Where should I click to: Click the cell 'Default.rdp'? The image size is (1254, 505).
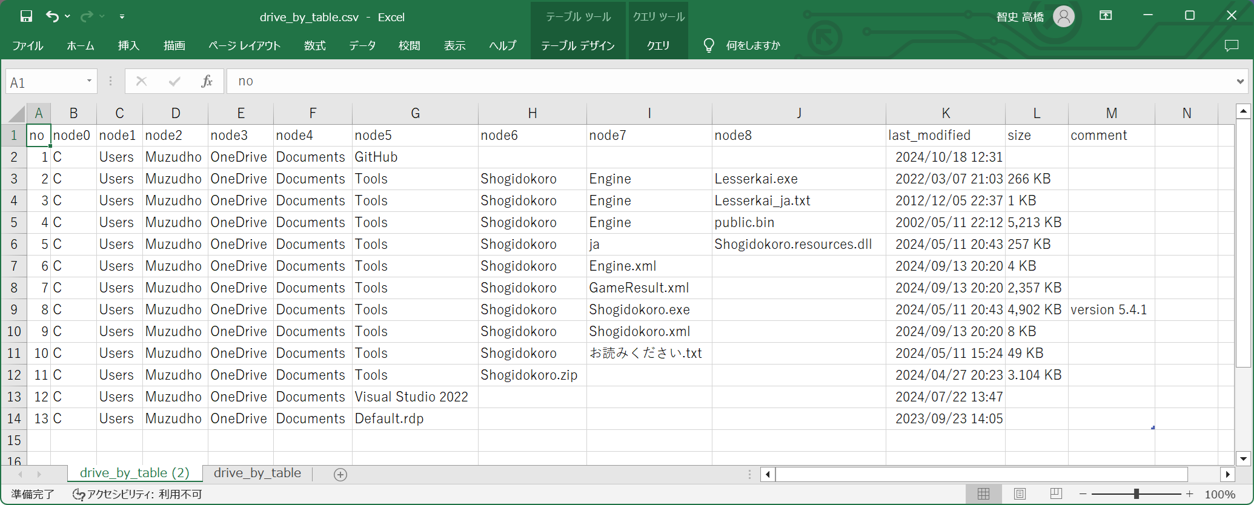click(415, 418)
